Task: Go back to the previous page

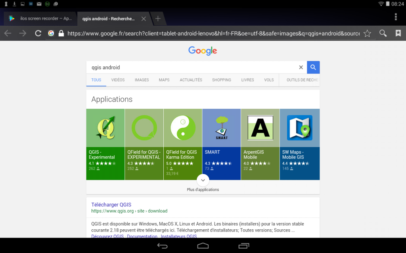Action: [x=8, y=33]
